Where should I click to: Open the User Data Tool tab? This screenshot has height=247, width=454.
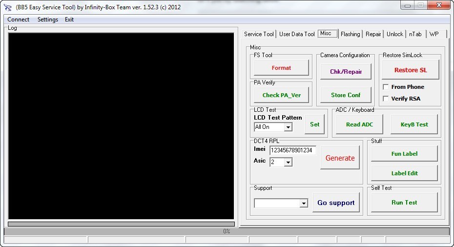pyautogui.click(x=297, y=34)
